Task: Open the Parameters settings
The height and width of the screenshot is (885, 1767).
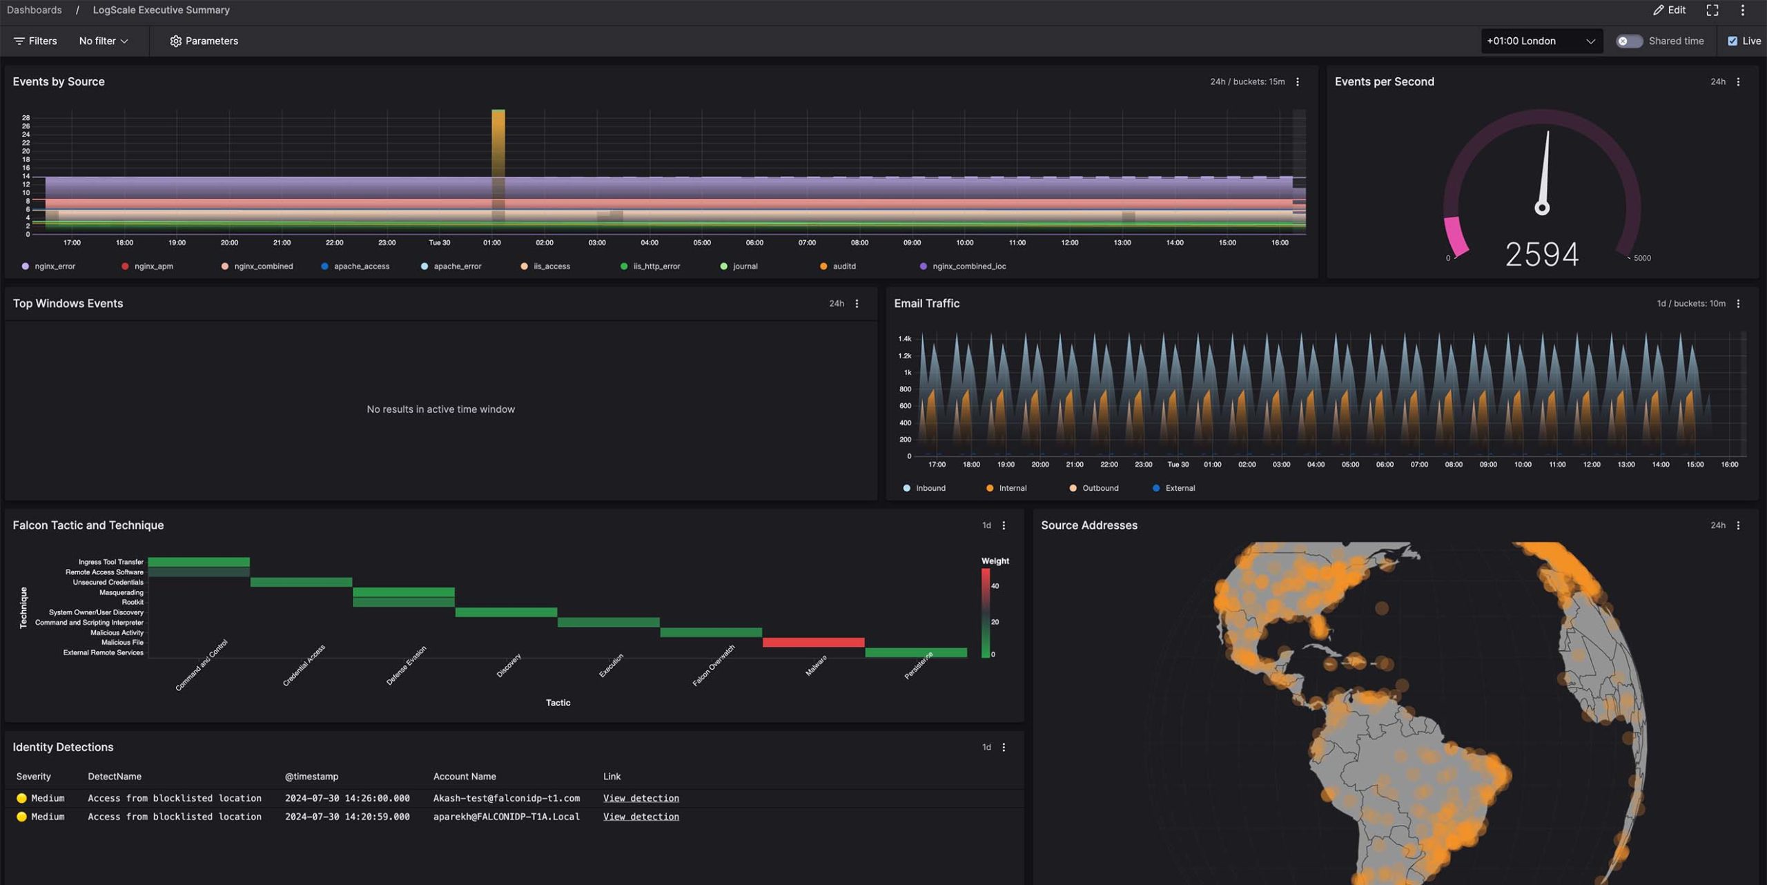Action: pyautogui.click(x=204, y=41)
